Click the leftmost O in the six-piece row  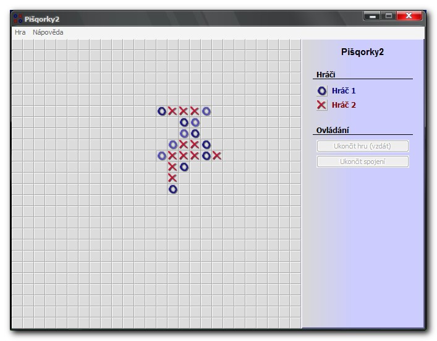point(162,156)
